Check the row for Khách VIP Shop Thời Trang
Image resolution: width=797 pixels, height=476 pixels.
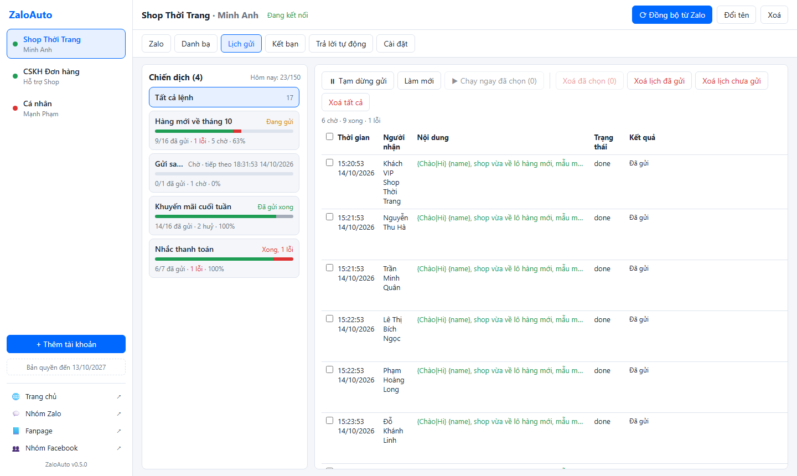pyautogui.click(x=330, y=163)
